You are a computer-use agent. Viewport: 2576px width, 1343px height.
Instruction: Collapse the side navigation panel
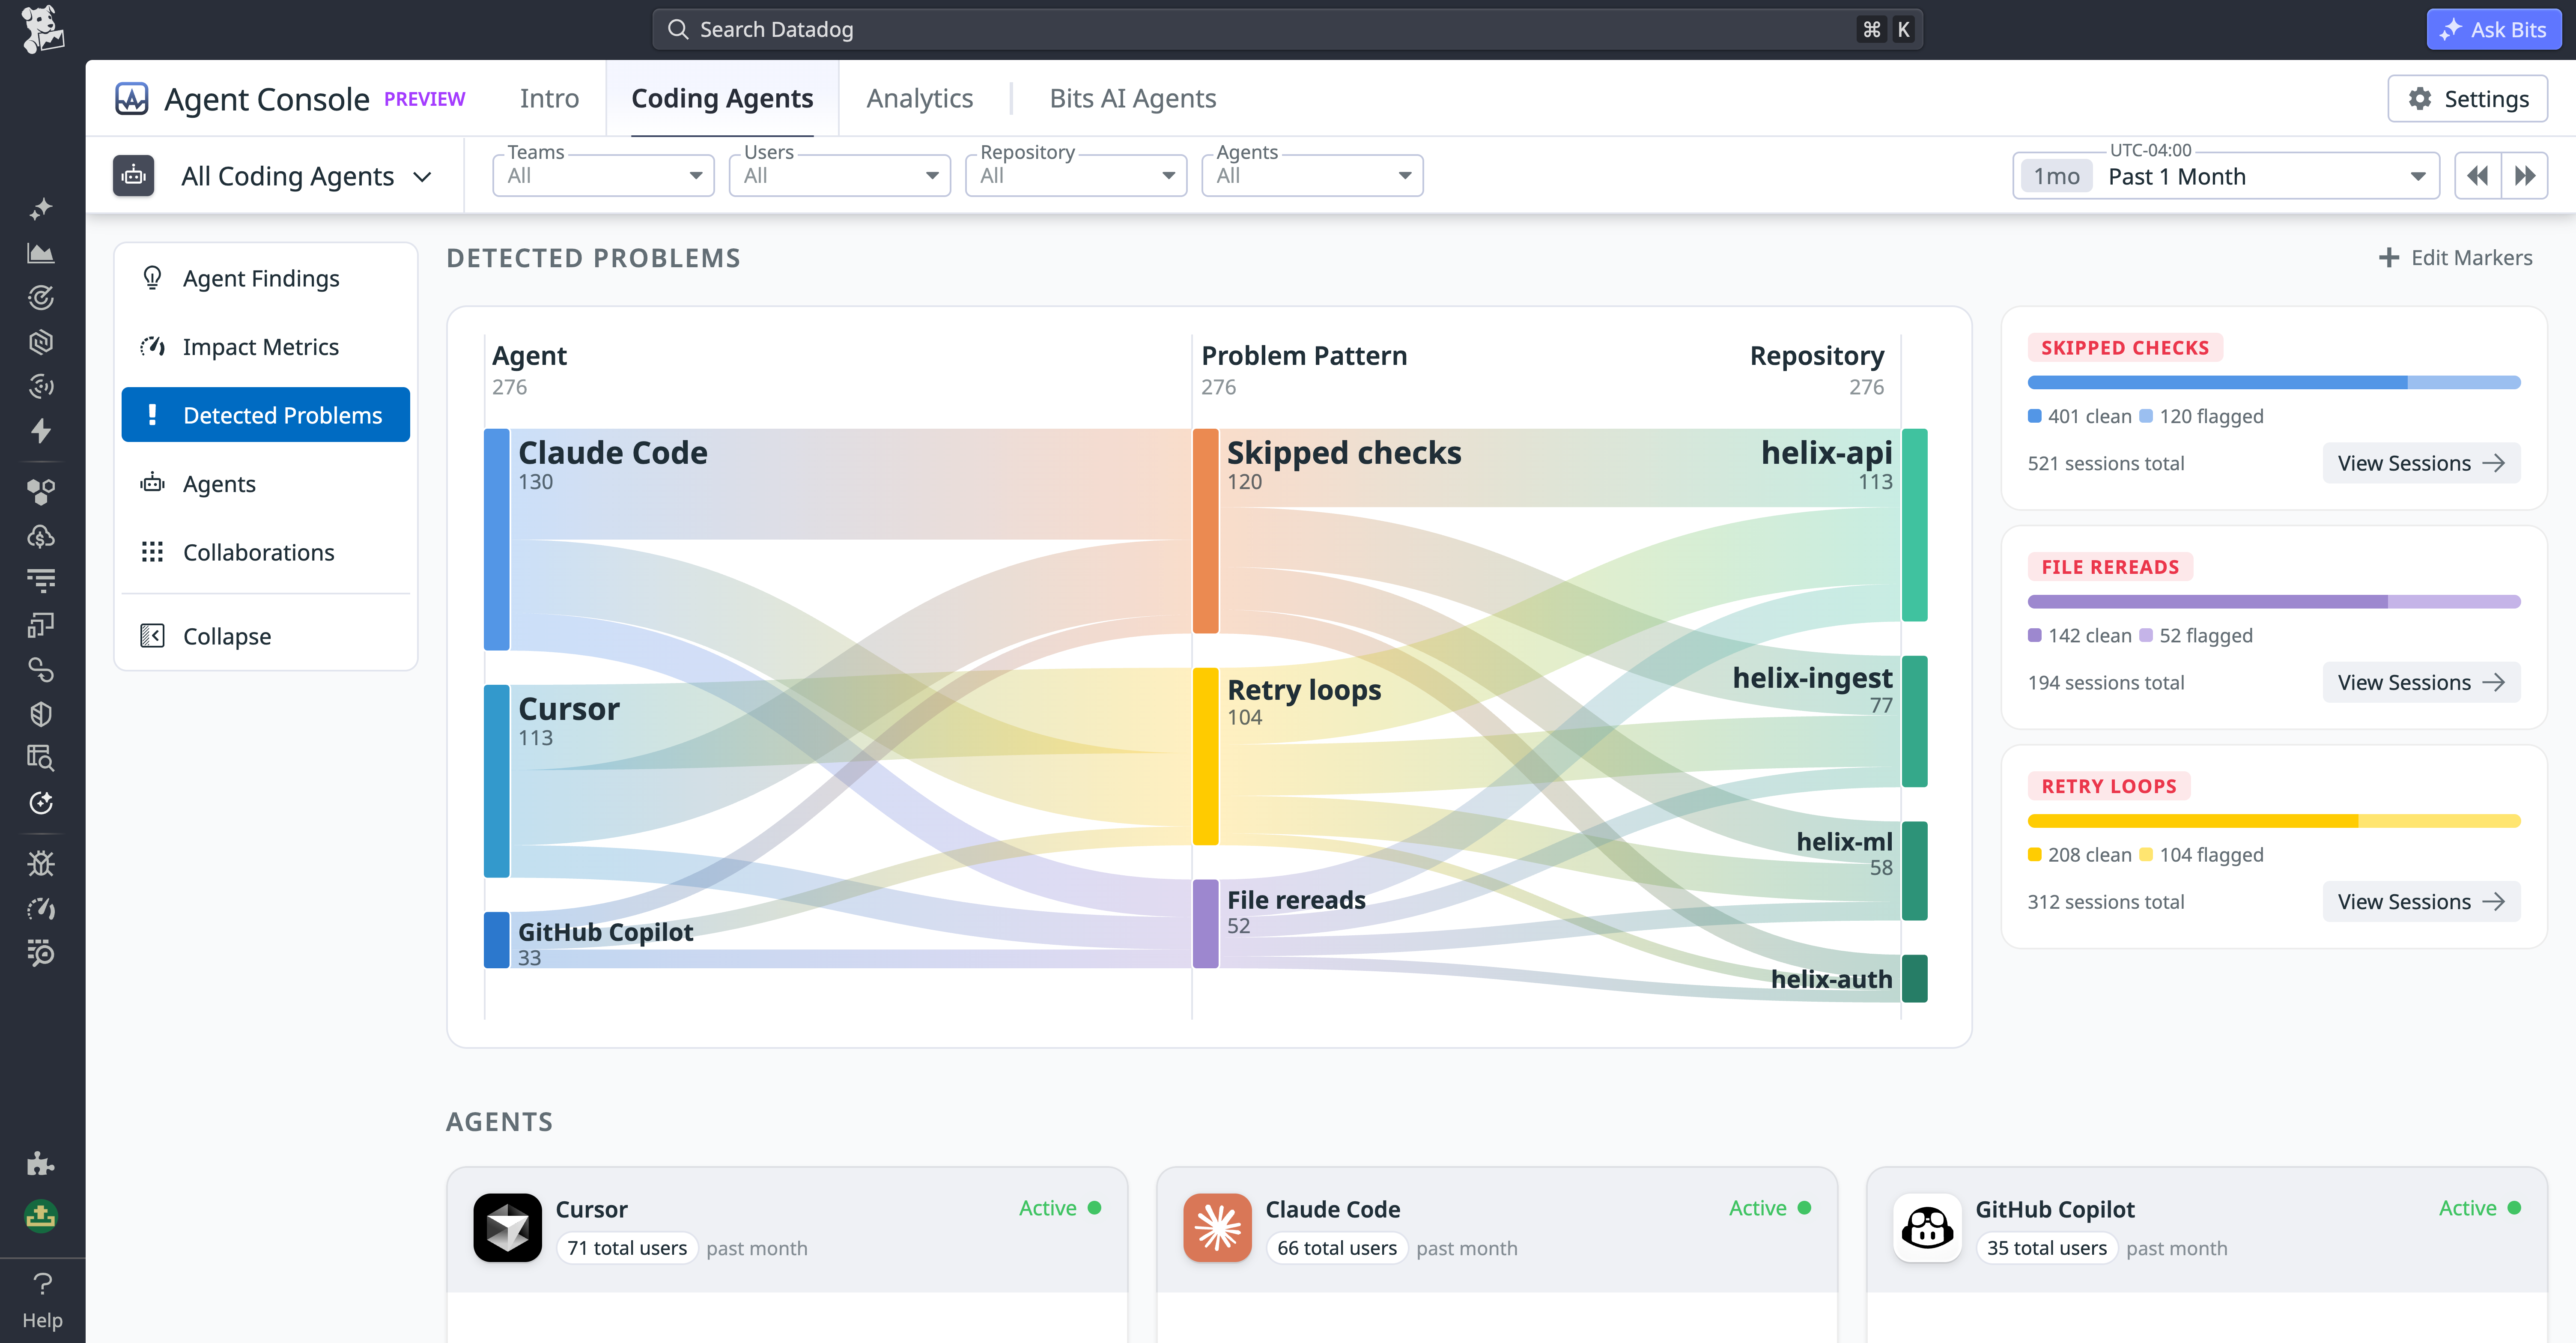[x=266, y=635]
